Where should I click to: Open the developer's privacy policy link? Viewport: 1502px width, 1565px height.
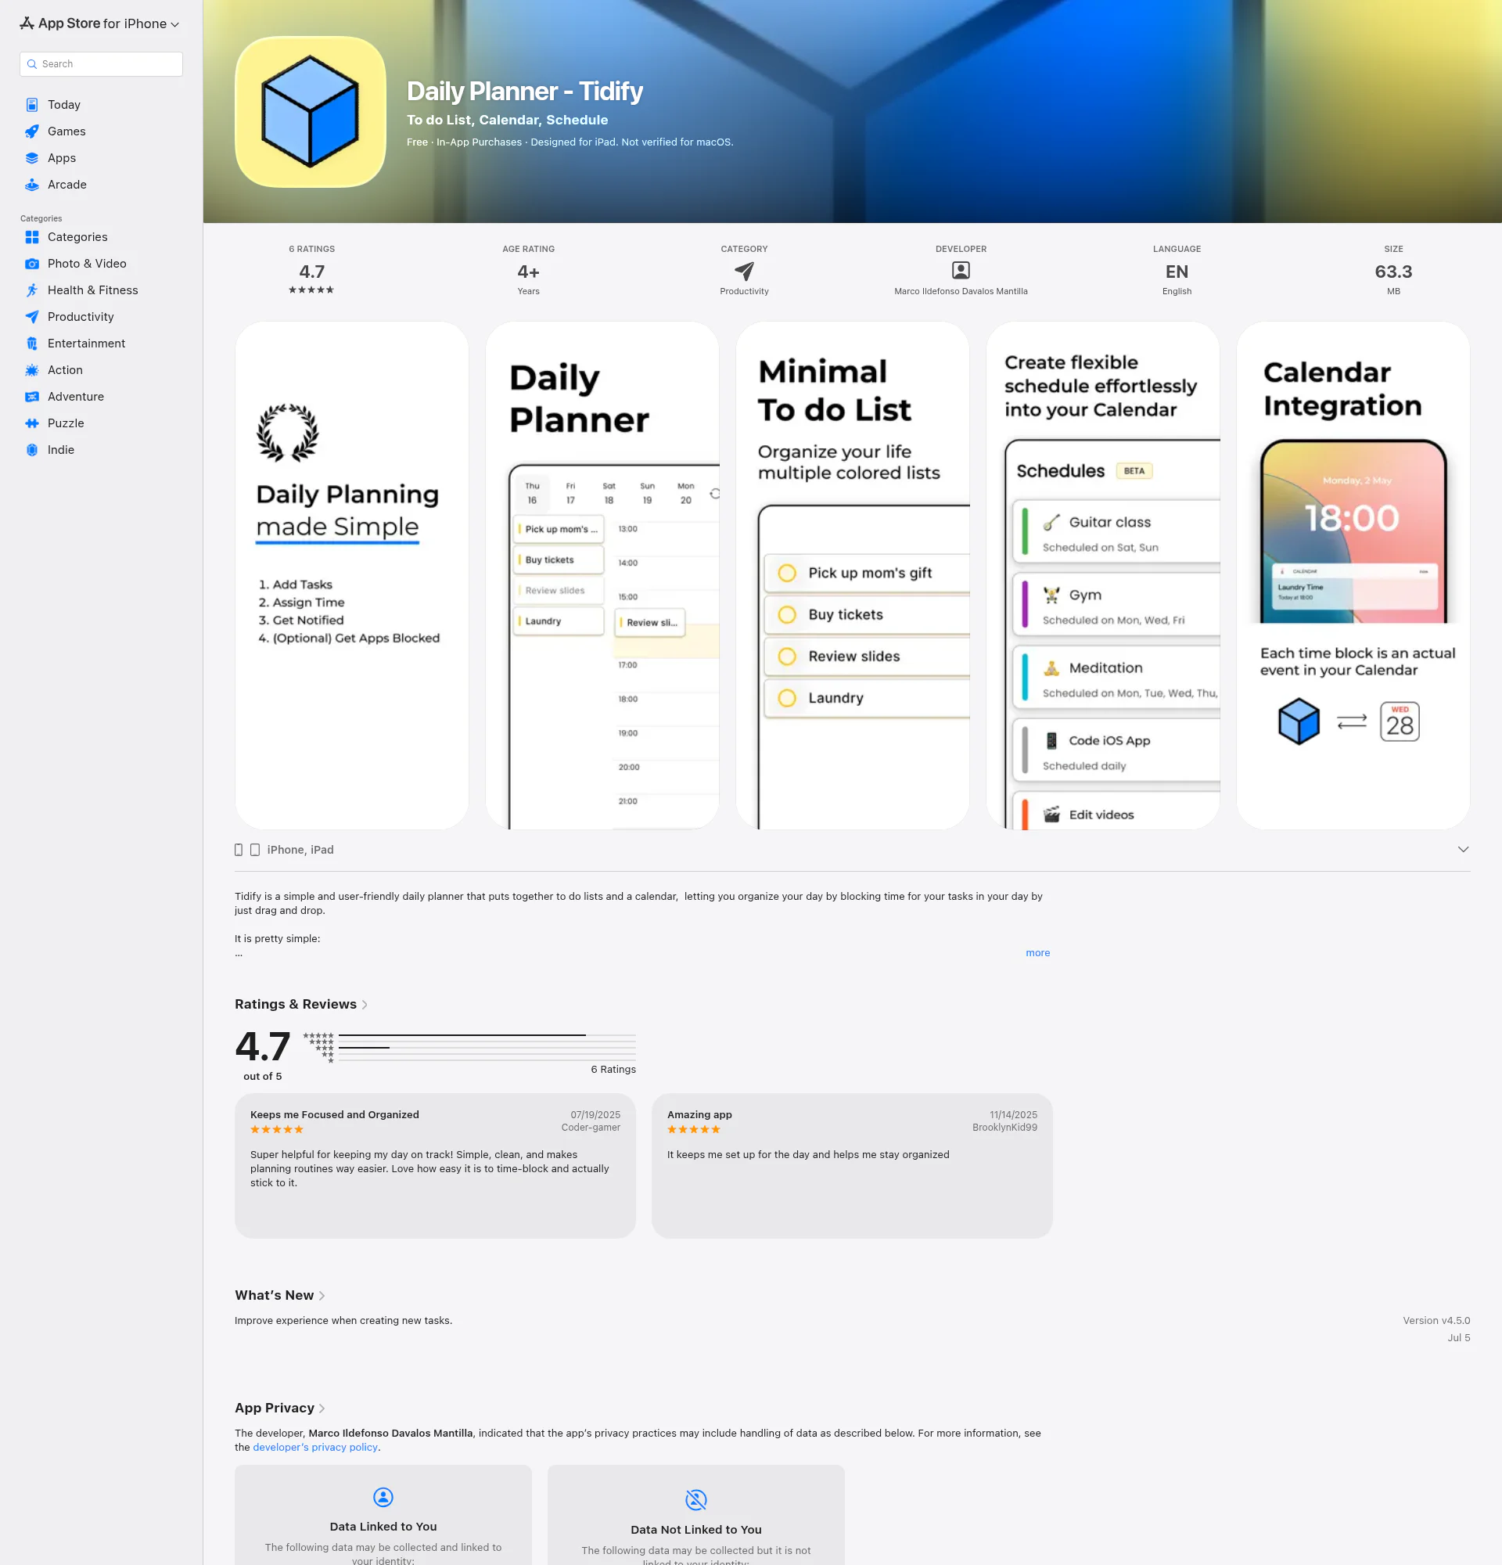[315, 1447]
